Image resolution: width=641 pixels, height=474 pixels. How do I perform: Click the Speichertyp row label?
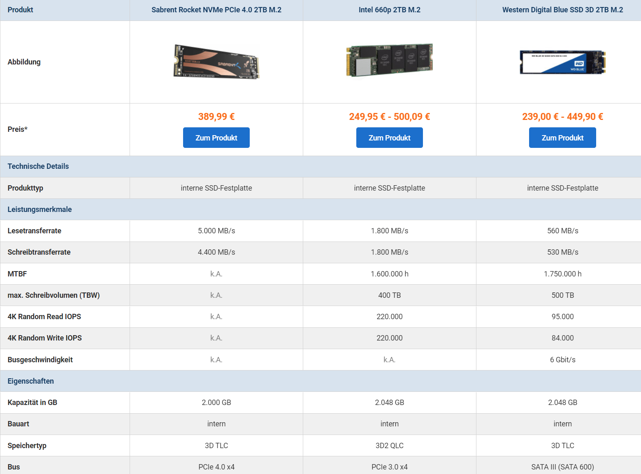27,446
